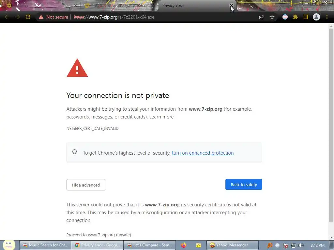The height and width of the screenshot is (250, 334).
Task: Click the magnifier tray icon
Action: tap(270, 245)
